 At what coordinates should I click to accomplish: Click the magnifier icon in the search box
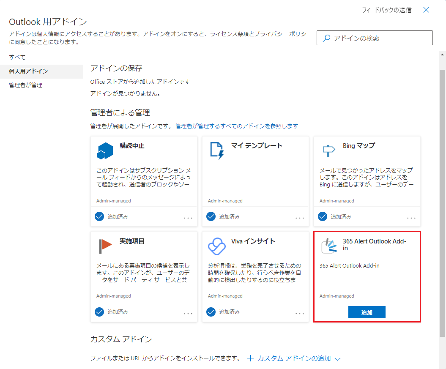coord(326,38)
